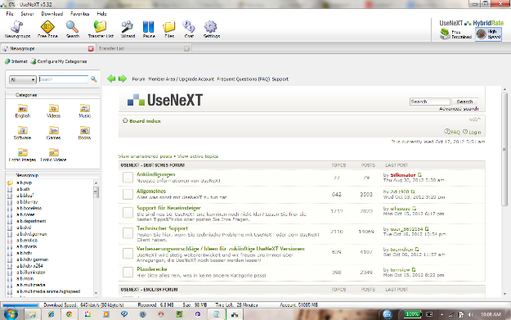Open Configure My Categories

click(x=59, y=61)
